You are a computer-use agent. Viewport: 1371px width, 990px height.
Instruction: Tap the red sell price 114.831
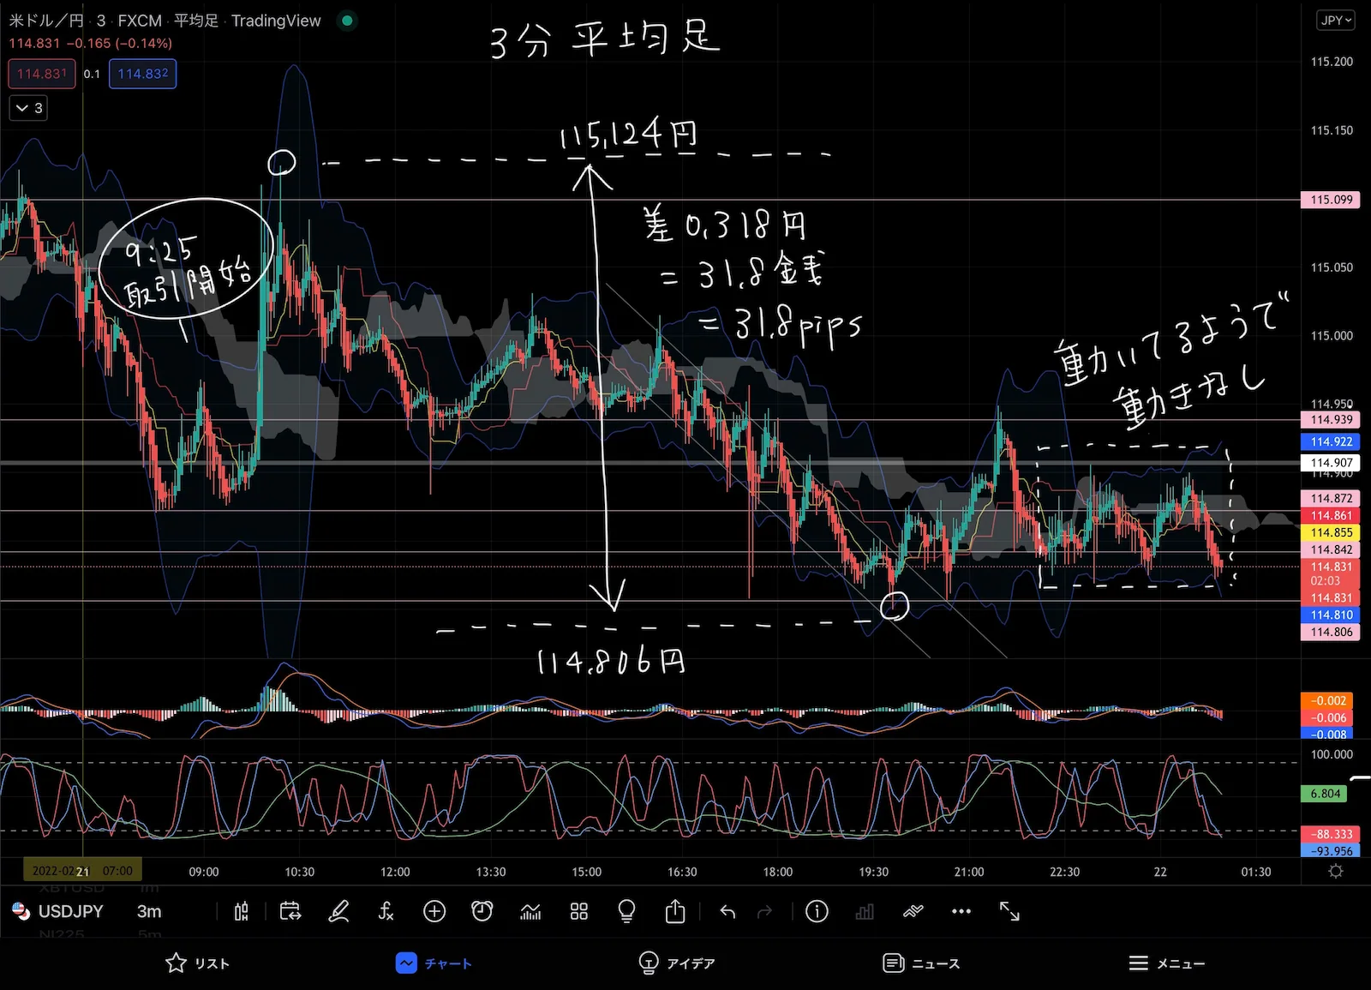pos(42,74)
